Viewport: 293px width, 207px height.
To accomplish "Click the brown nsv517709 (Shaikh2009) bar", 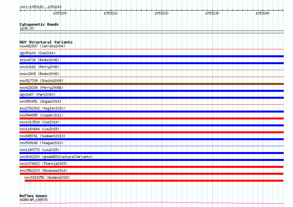I will pyautogui.click(x=151, y=84).
